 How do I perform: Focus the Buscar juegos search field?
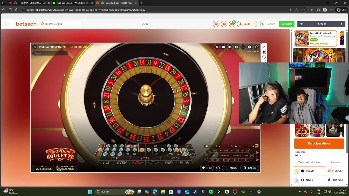click(x=61, y=24)
